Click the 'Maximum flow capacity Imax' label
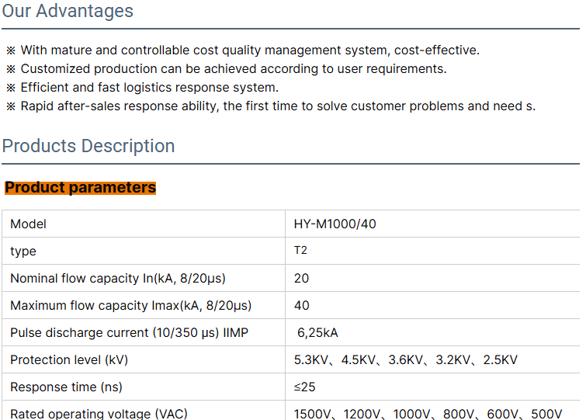 click(x=131, y=306)
